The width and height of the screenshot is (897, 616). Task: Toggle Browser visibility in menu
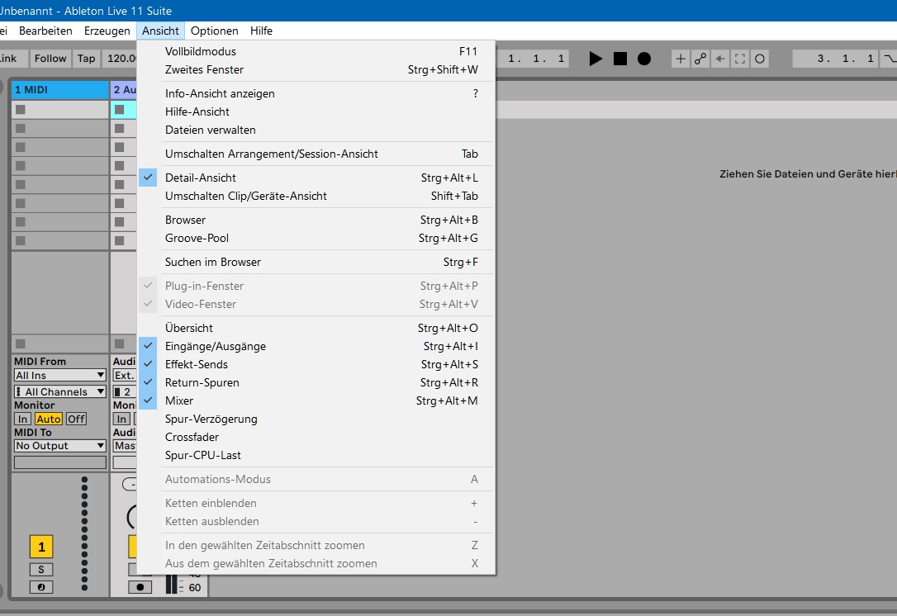pos(316,220)
